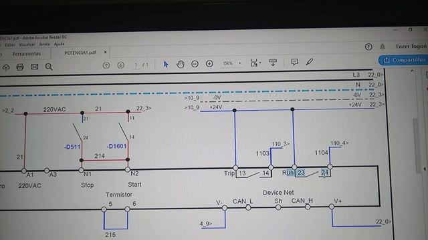Go to previous page arrow
The height and width of the screenshot is (240, 428).
[106, 65]
